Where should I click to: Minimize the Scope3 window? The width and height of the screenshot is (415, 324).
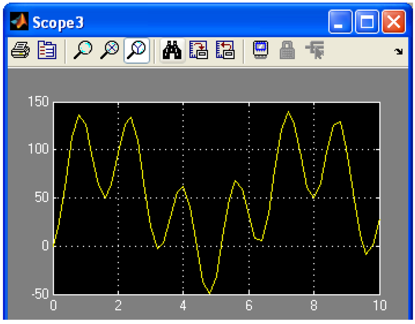pos(340,22)
